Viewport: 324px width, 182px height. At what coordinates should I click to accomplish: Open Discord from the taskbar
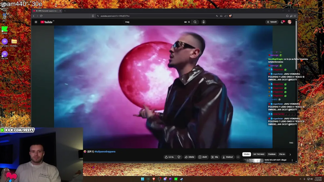click(x=165, y=179)
